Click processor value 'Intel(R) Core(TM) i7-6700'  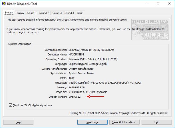[83, 83]
